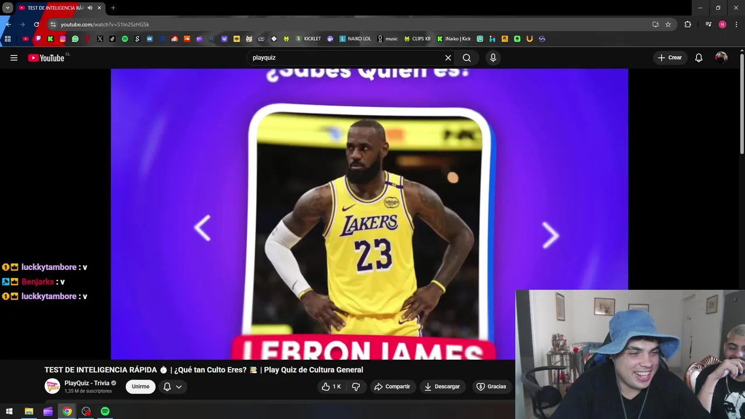Go forward in browser history
Viewport: 745px width, 419px height.
tap(22, 24)
